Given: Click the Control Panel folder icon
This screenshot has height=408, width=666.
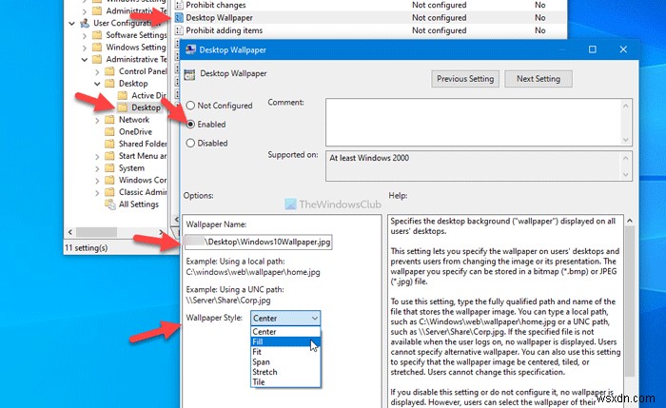Looking at the screenshot, I should click(110, 71).
